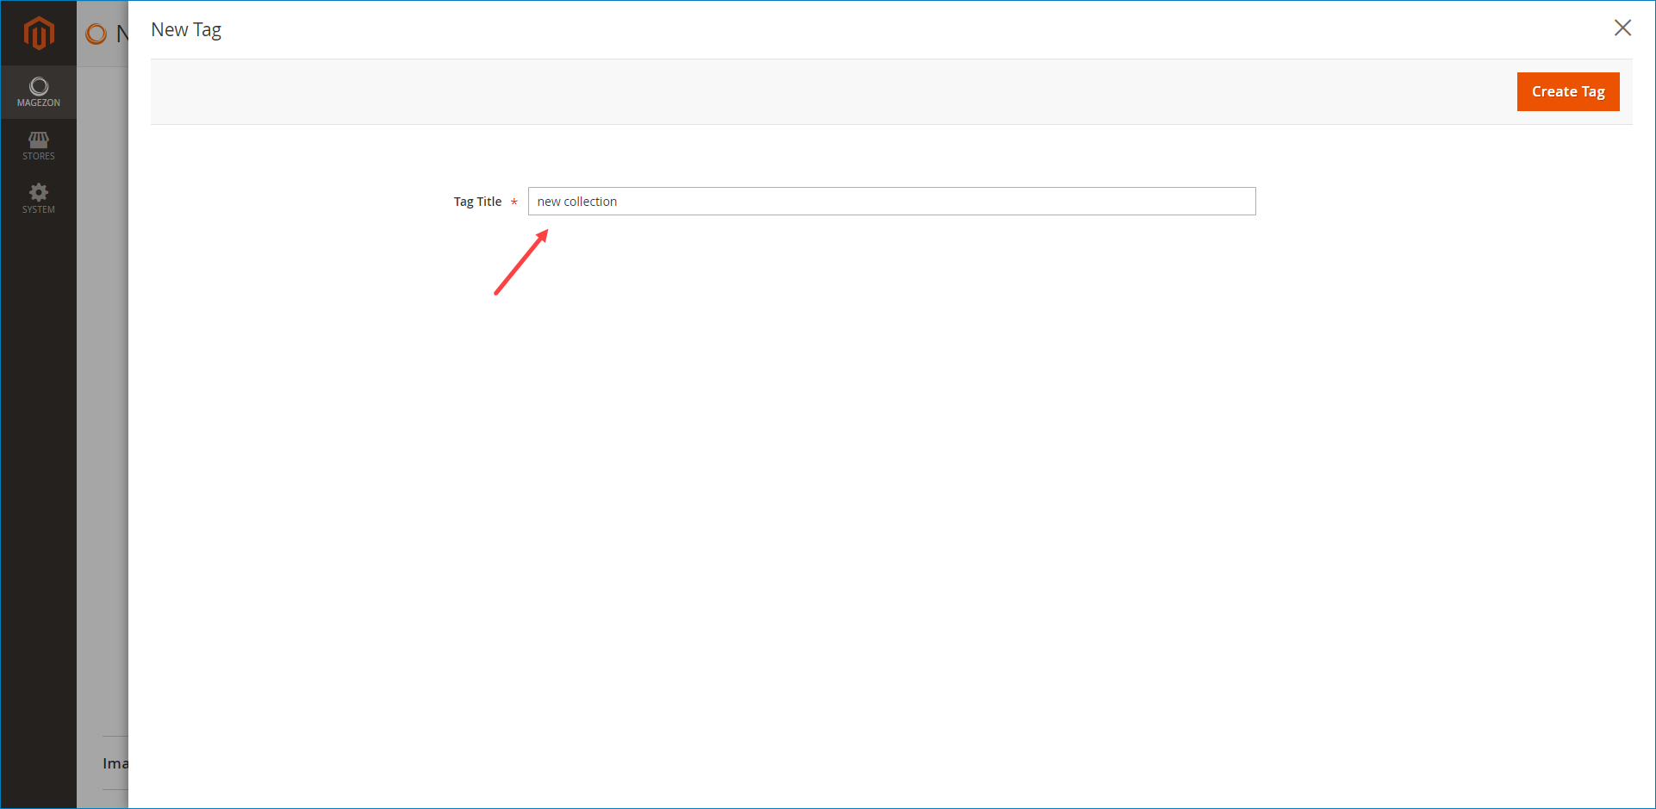1656x809 pixels.
Task: Click the New Tag modal title
Action: click(x=186, y=28)
